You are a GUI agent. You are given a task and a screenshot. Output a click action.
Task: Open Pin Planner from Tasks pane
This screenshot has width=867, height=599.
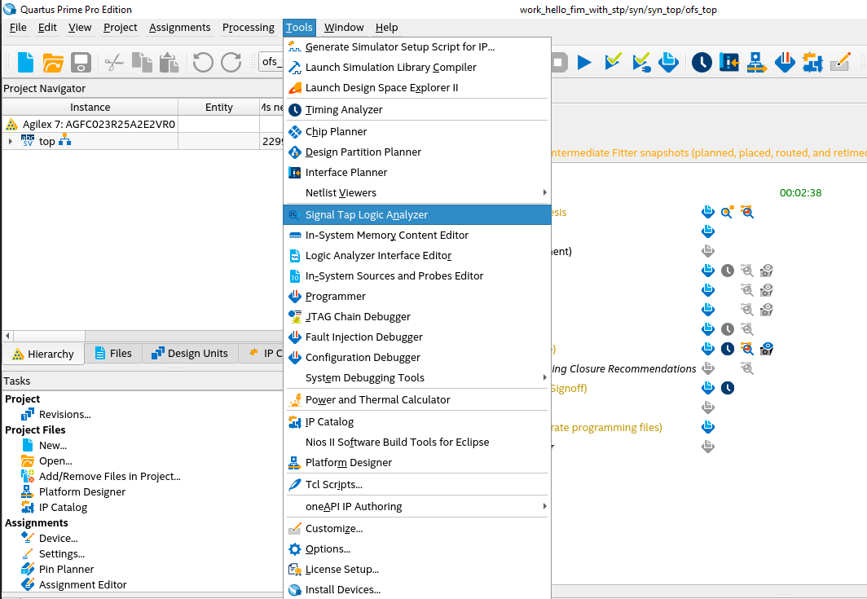click(66, 570)
